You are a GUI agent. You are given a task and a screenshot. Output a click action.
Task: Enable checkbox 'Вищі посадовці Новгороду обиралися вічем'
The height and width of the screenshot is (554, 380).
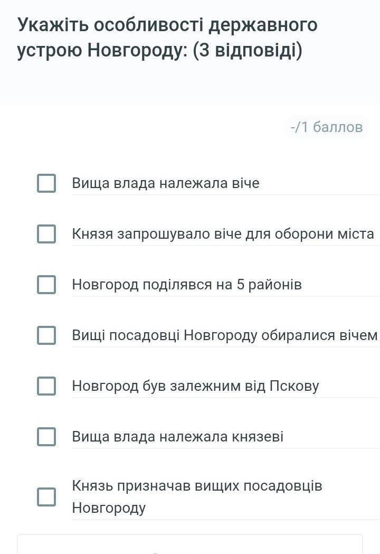click(x=46, y=335)
